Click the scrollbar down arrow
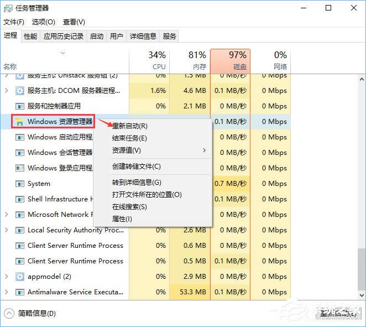366x327 pixels. (x=362, y=295)
